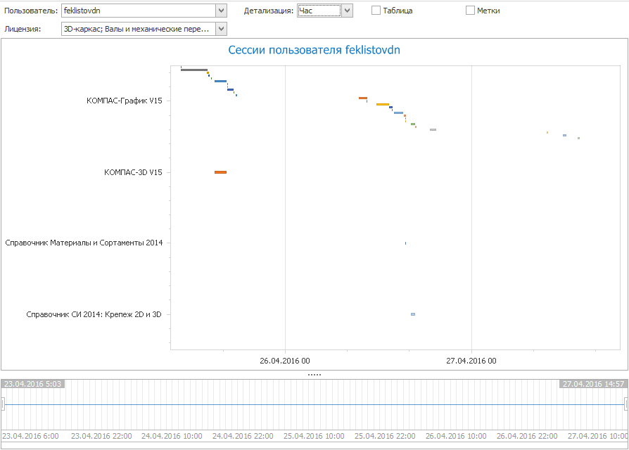Open the Лицензия dropdown arrow
629x450 pixels.
222,29
